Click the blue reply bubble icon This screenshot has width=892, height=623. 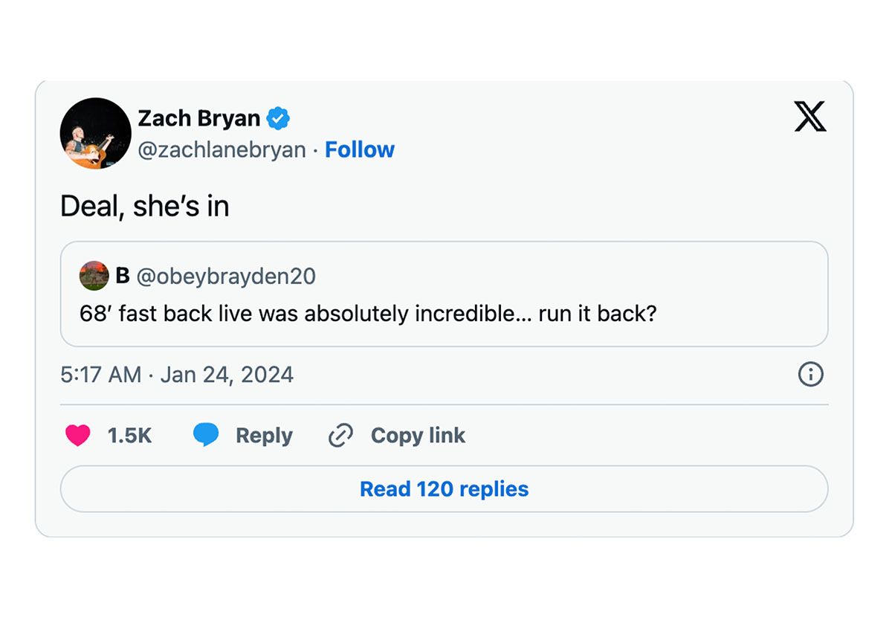click(x=206, y=435)
